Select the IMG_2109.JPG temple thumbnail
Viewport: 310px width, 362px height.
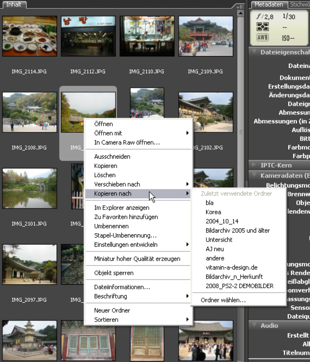coord(206,36)
